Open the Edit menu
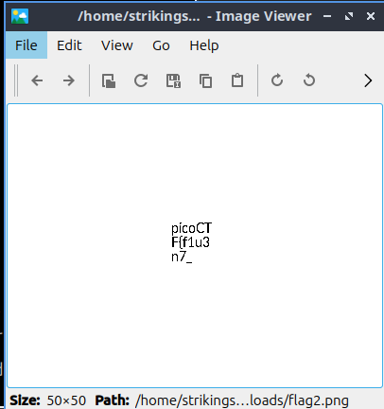 pyautogui.click(x=69, y=45)
